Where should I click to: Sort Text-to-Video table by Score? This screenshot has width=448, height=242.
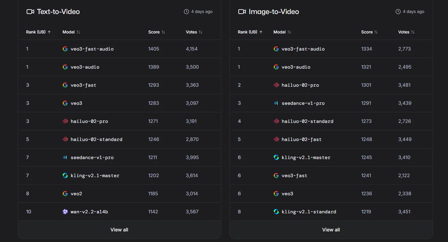click(157, 32)
